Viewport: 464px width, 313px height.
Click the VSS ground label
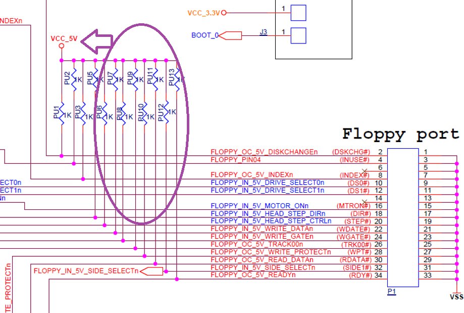(x=456, y=297)
